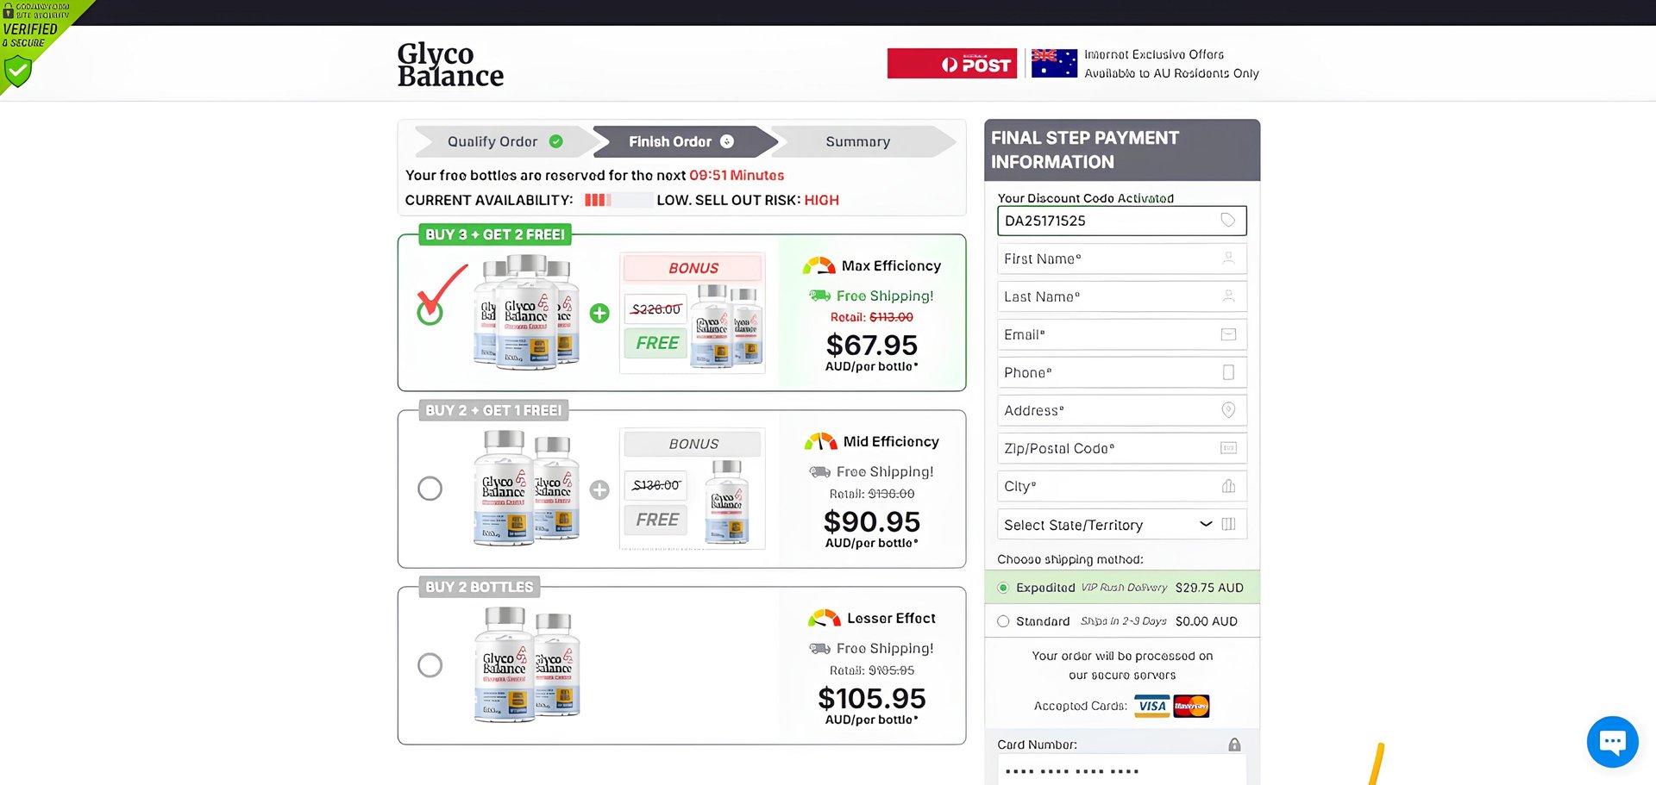Screen dimensions: 1656x785
Task: Click the person icon in Last Name field
Action: tap(1228, 296)
